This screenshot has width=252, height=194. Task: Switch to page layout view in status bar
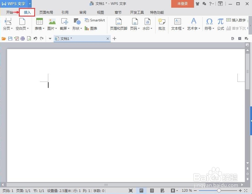[141, 191]
